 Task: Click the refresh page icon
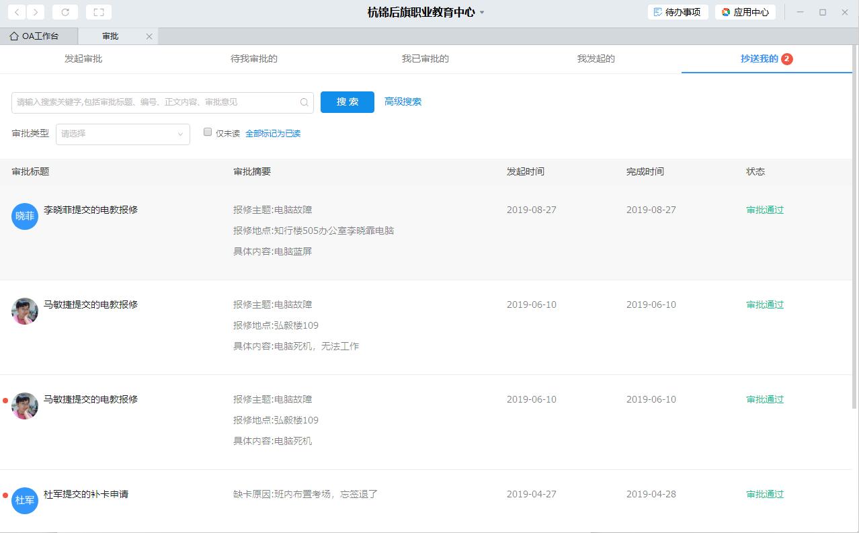(x=65, y=12)
